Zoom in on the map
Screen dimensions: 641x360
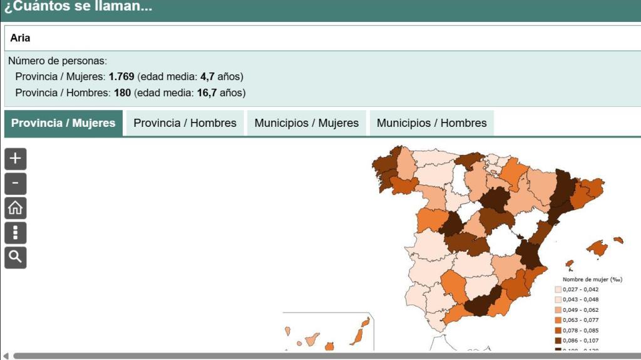tap(16, 159)
